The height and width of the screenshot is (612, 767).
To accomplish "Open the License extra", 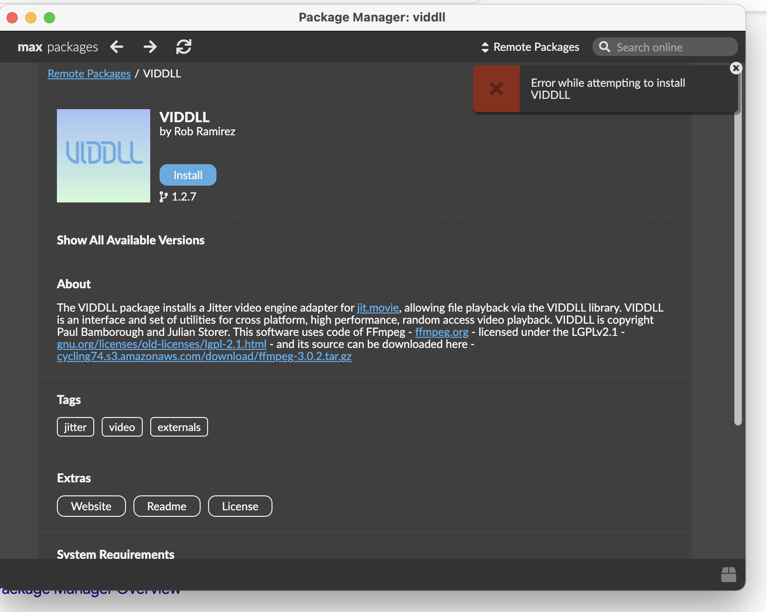I will coord(240,506).
